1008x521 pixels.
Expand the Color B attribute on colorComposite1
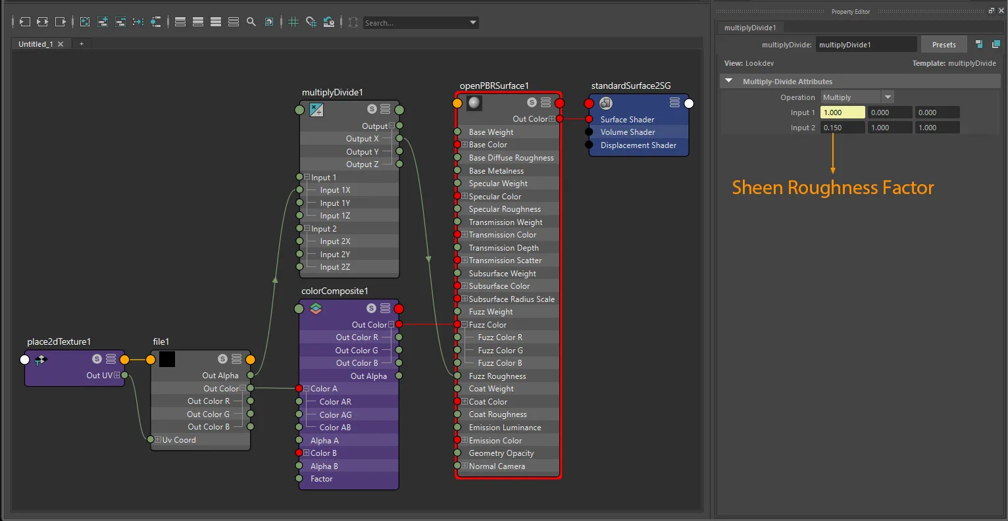pos(307,453)
